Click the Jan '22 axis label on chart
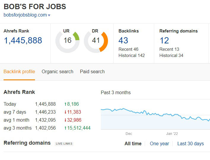 pos(172,134)
